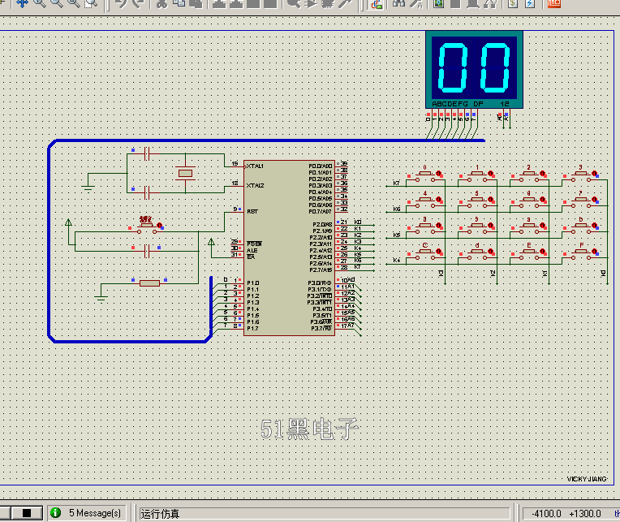Viewport: 620px width, 522px height.
Task: Push keypad button labeled 7
Action: 580,201
